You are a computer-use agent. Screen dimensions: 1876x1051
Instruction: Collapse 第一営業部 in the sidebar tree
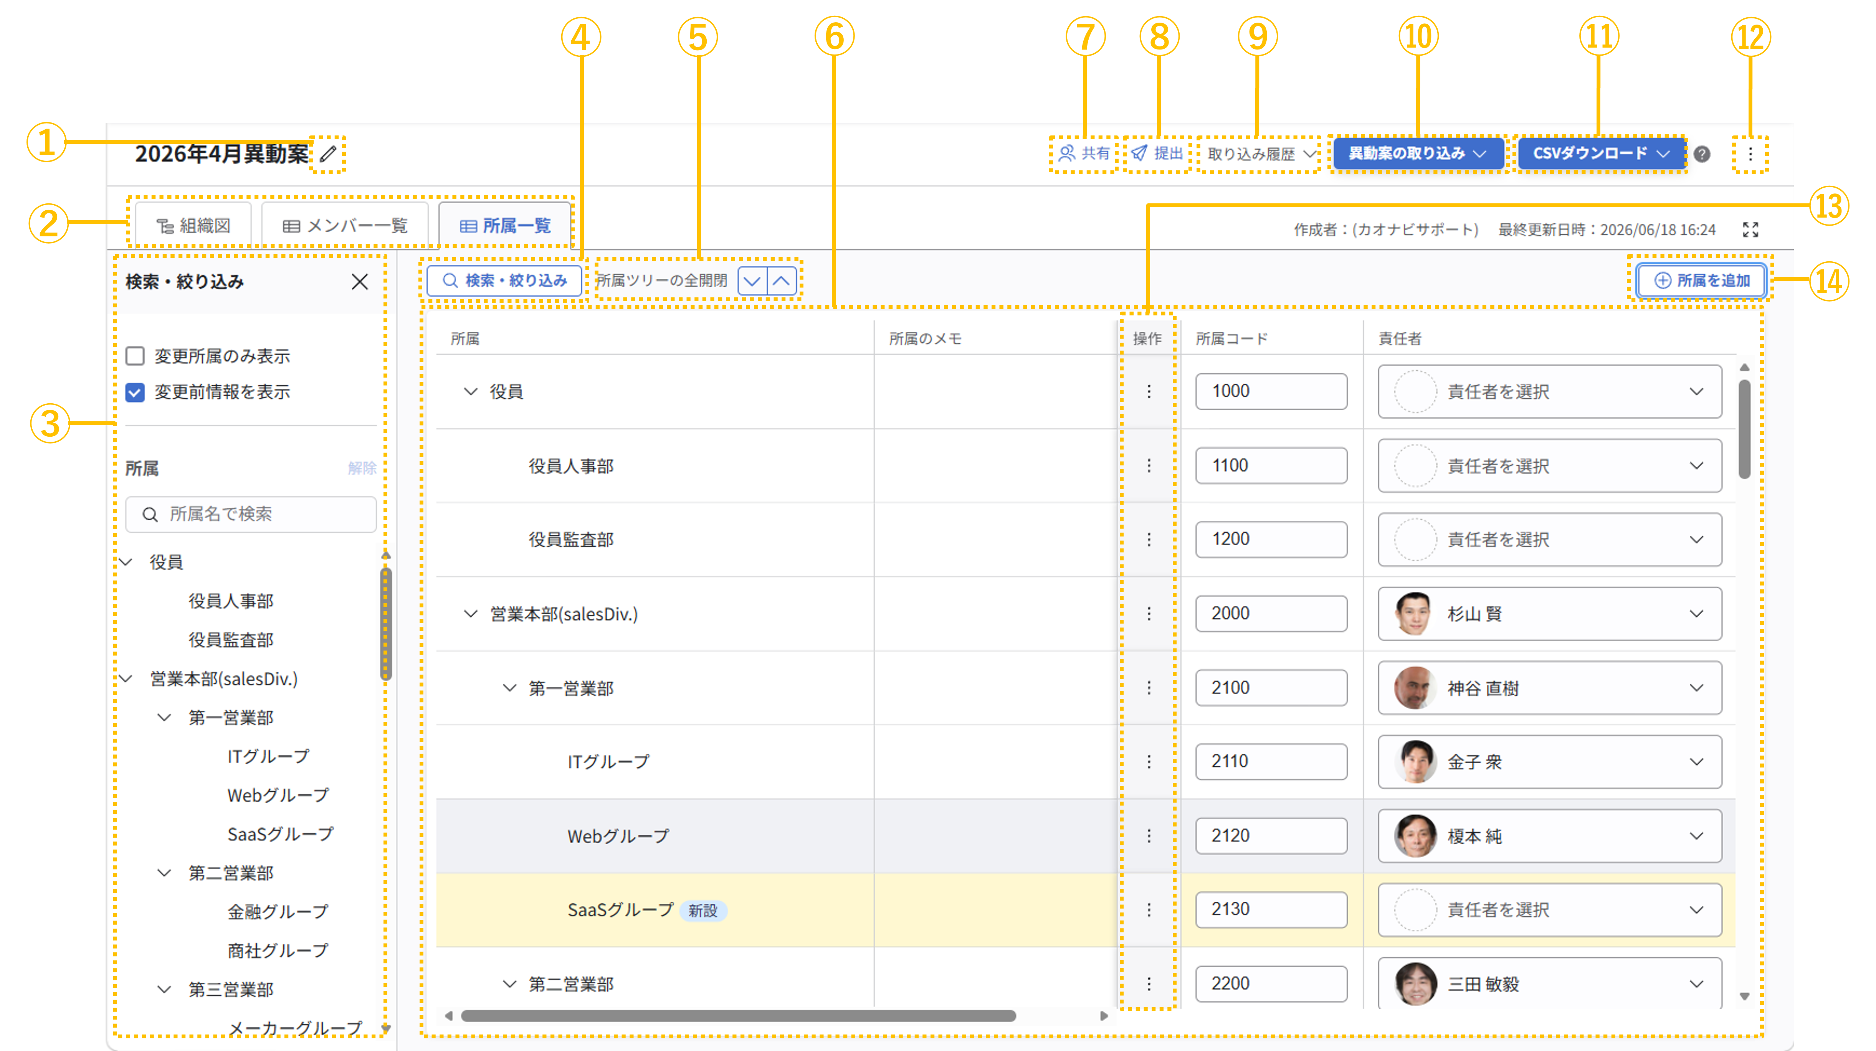point(165,718)
